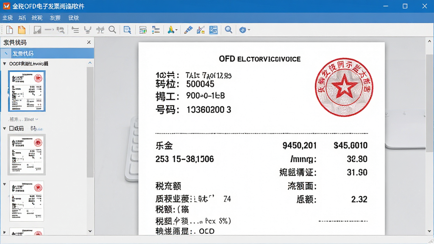434x244 pixels.
Task: Click the sidebar panel title 发票代码
Action: [x=15, y=42]
